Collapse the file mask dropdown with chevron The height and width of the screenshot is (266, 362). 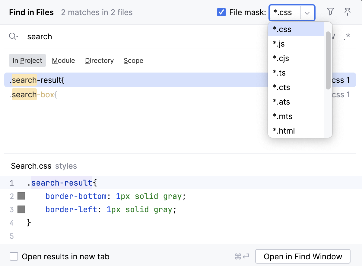[307, 13]
